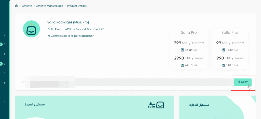Viewport: 261px width, 119px height.
Task: Open Affiliate Marketplace breadcrumb link
Action: click(49, 6)
